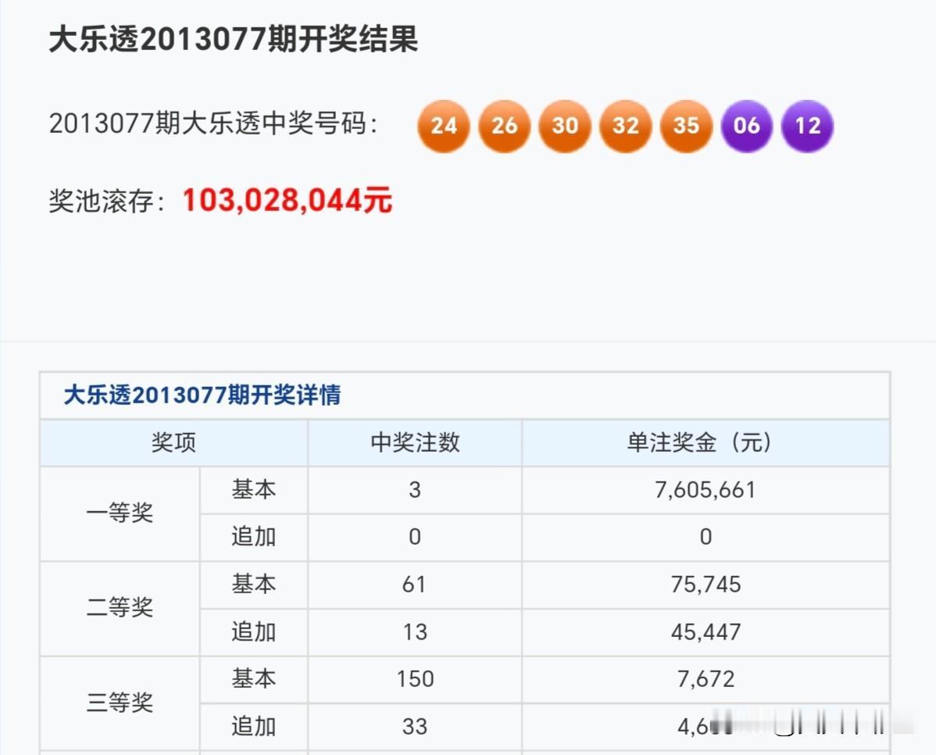Open the page title 大乐透2013077期开奖结果
This screenshot has width=936, height=755.
point(234,41)
